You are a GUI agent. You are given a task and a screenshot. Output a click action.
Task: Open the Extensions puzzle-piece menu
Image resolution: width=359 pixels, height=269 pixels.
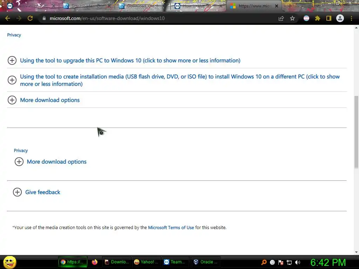pyautogui.click(x=318, y=18)
